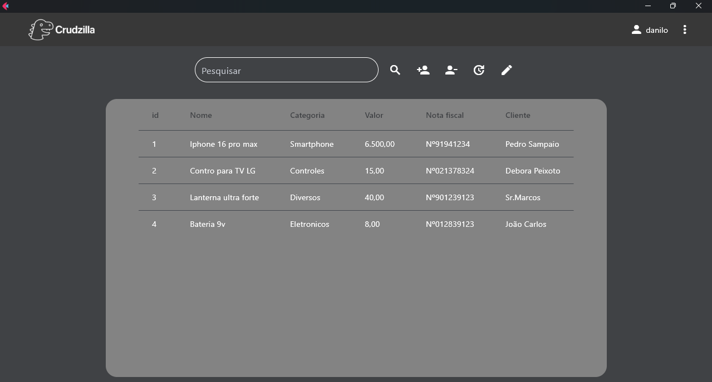Focus the Pesquisar search field
The height and width of the screenshot is (382, 712).
tap(287, 70)
